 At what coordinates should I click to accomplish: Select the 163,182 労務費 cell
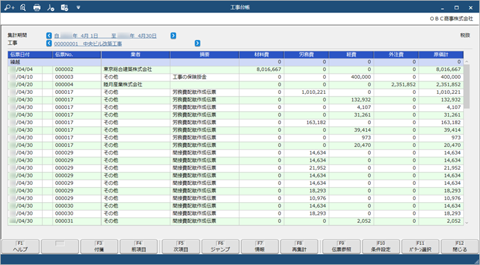point(307,122)
